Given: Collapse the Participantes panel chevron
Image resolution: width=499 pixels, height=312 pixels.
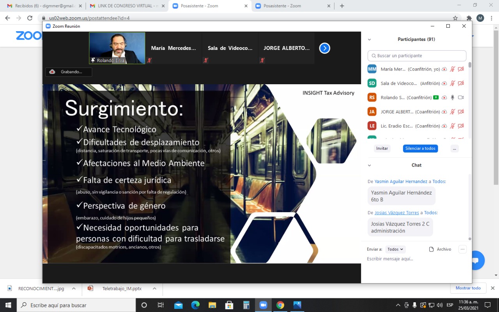Looking at the screenshot, I should [x=370, y=39].
